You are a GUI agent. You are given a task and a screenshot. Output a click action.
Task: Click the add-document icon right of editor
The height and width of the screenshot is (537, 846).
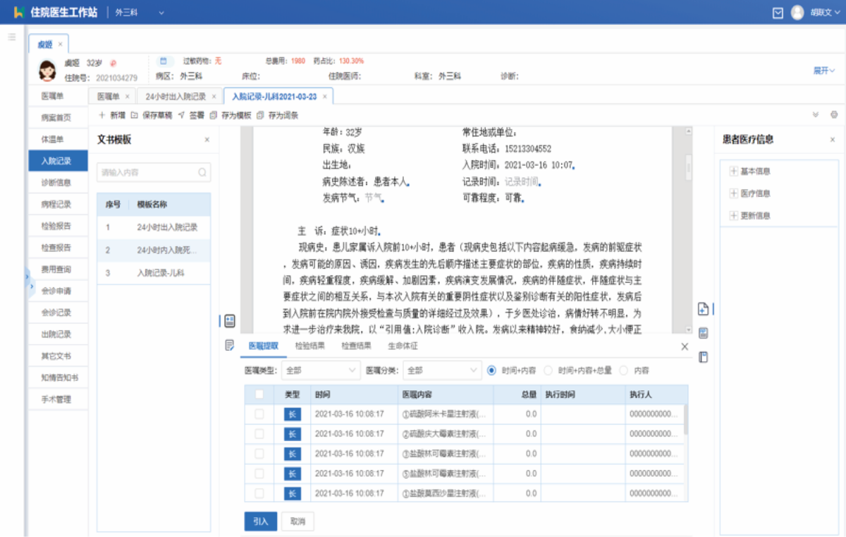pos(702,309)
